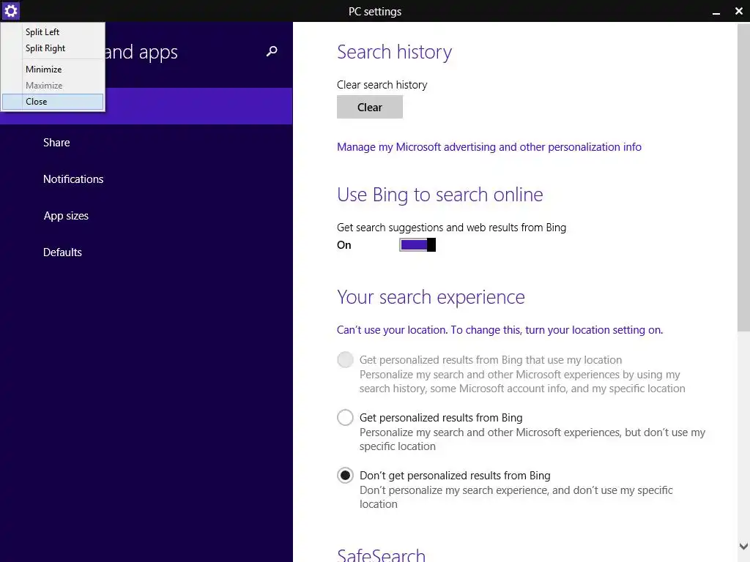Click the Your search experience heading

coord(431,297)
